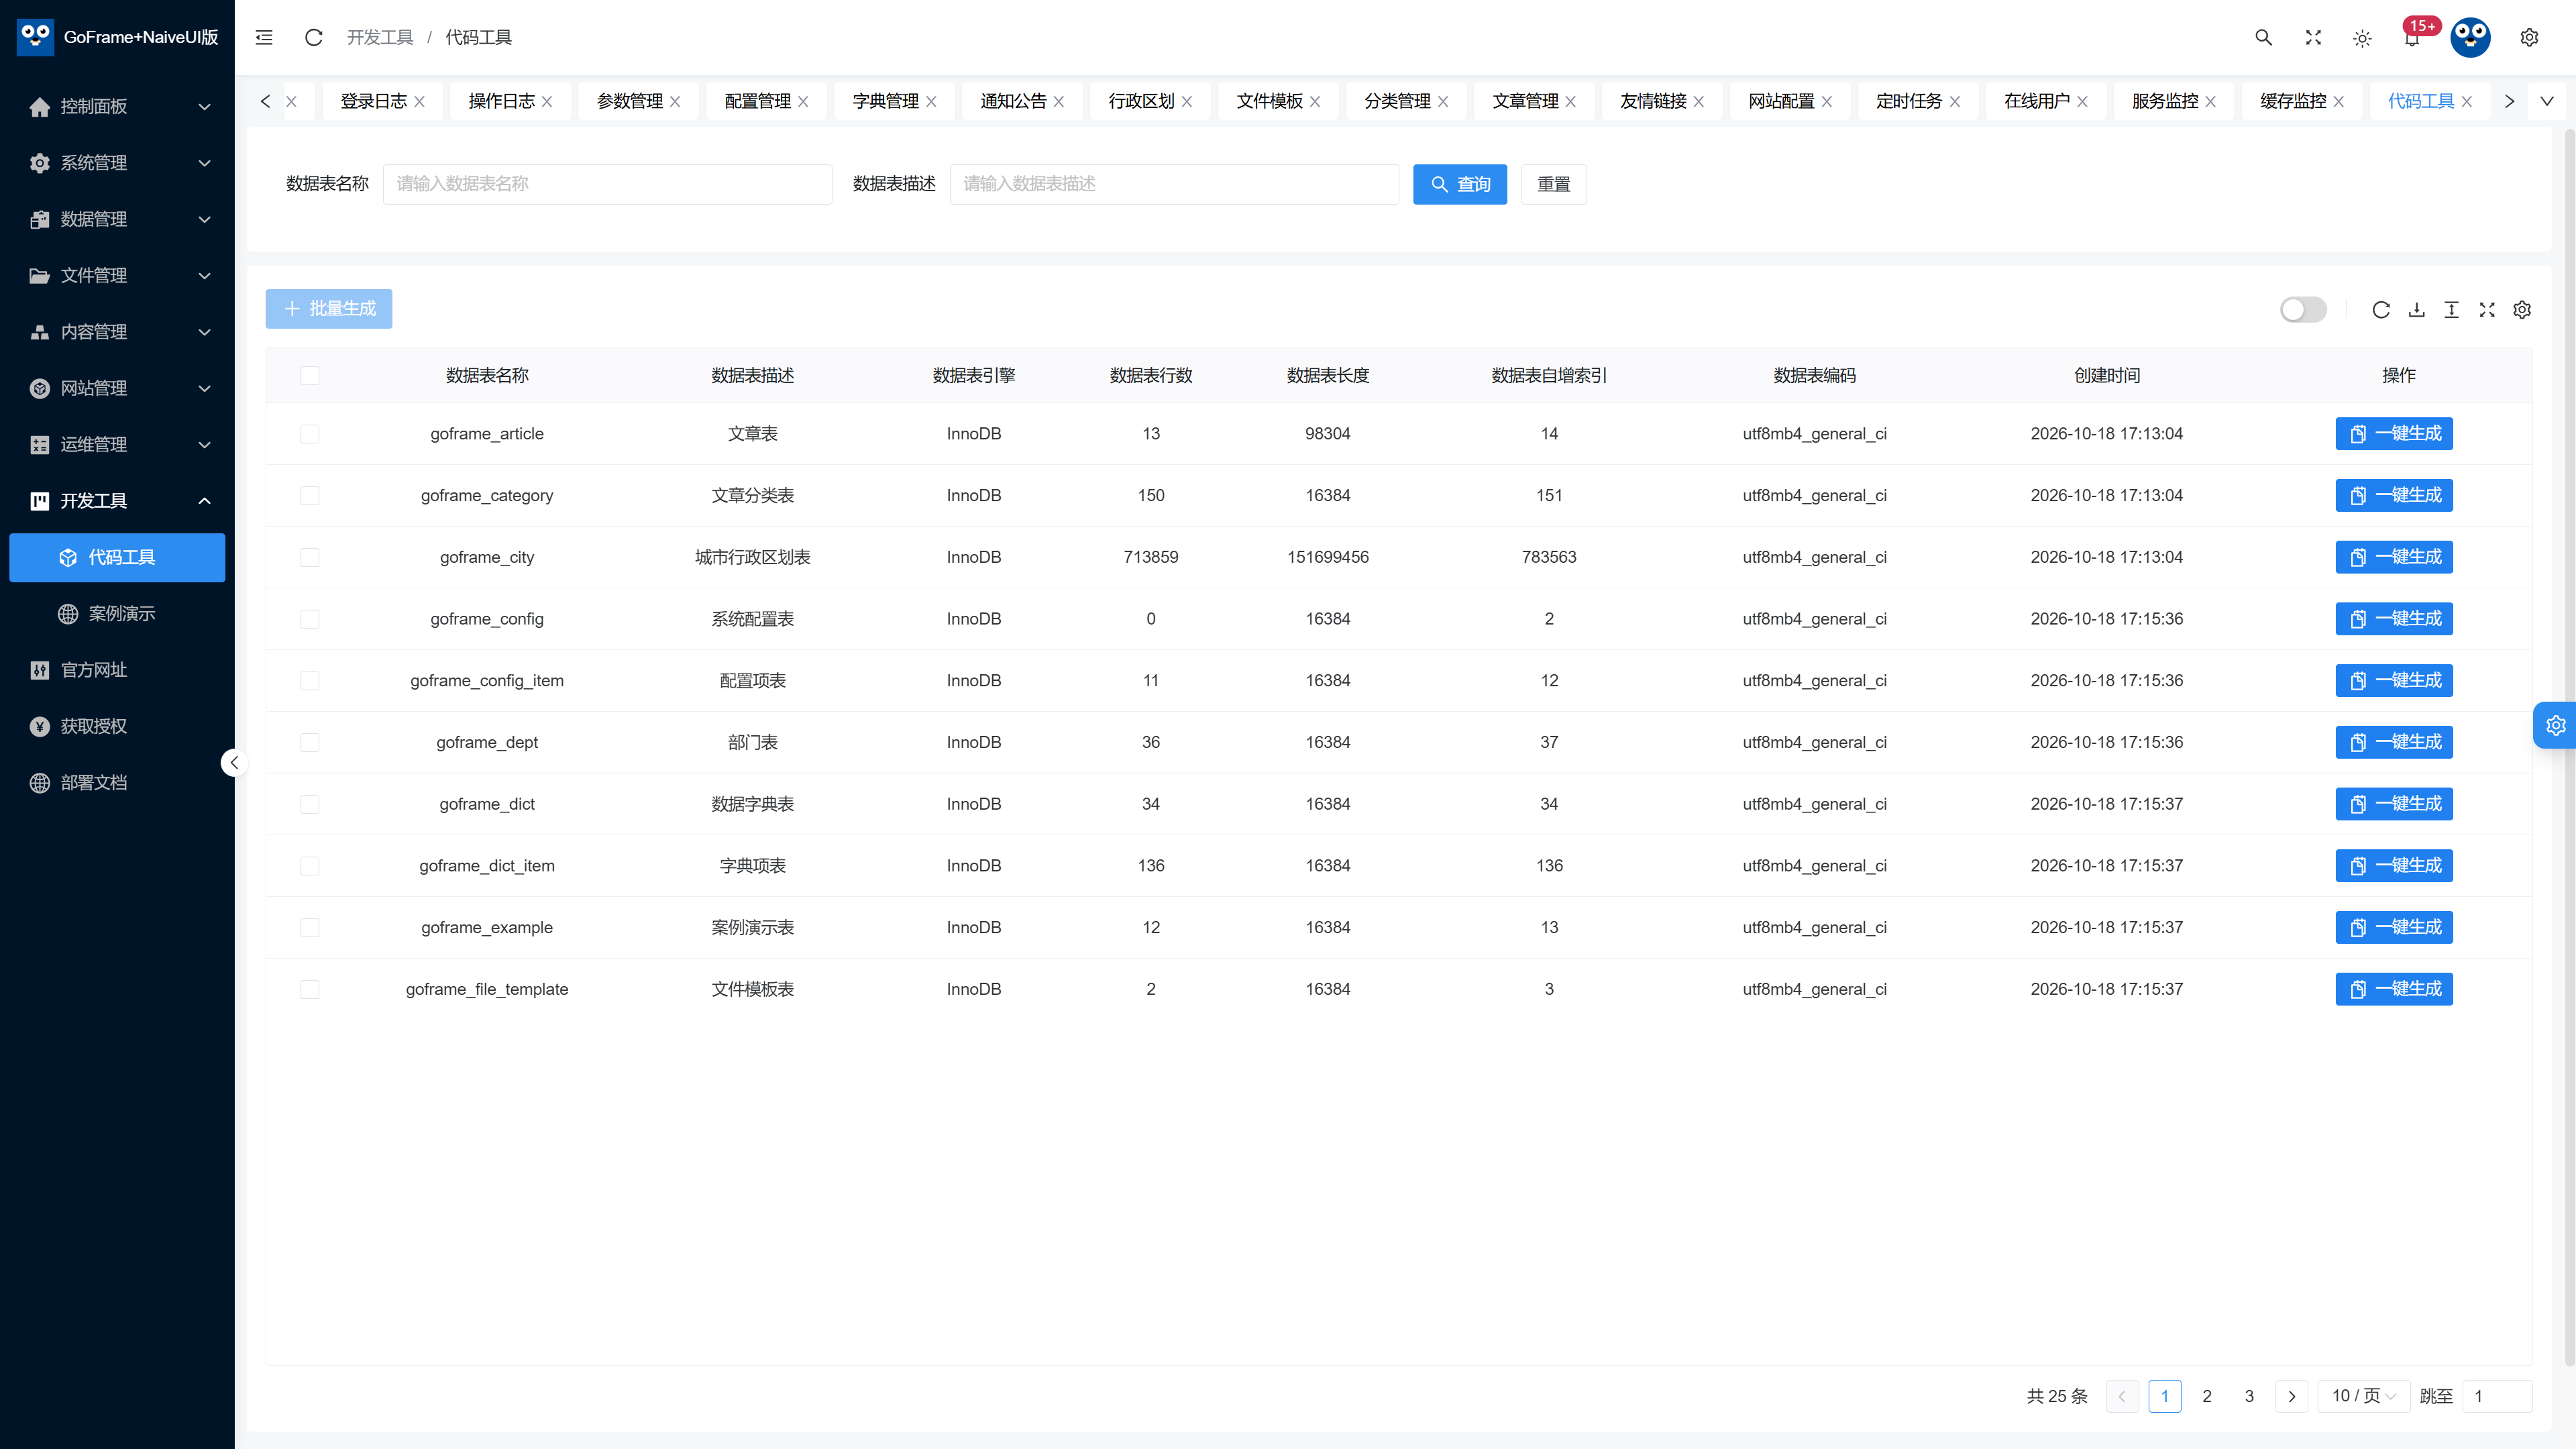Open floating blue settings gear on right edge

coord(2556,725)
